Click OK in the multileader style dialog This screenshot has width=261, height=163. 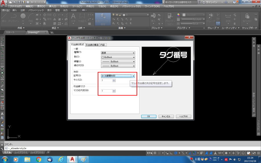tap(149, 117)
